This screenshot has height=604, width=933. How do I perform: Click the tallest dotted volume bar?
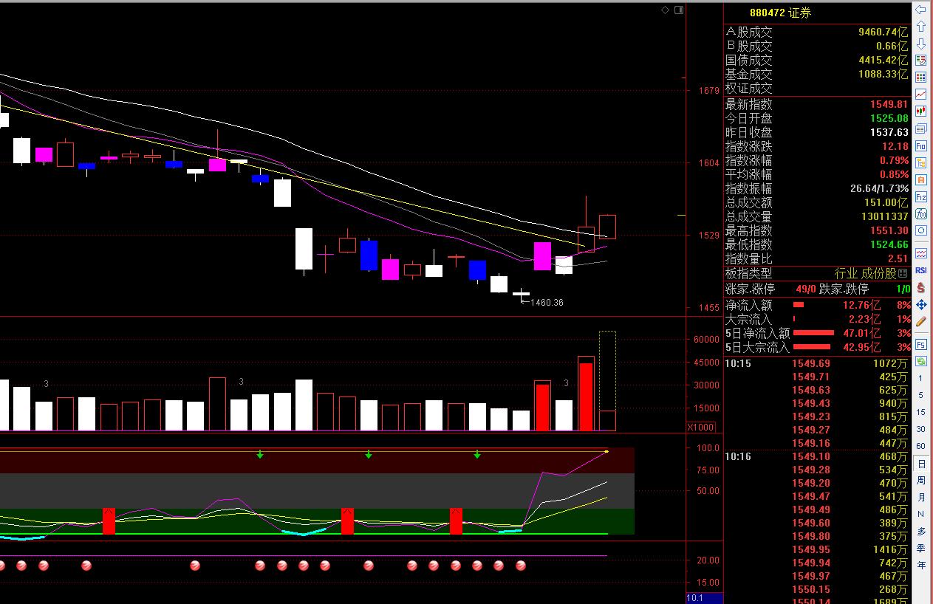(x=607, y=381)
